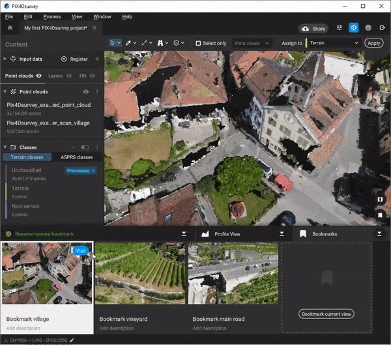
Task: Open the Bookmark vineyard thumbnail
Action: coord(140,273)
